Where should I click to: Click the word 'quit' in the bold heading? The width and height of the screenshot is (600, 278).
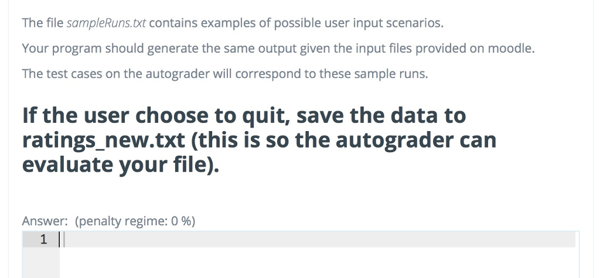coord(266,116)
